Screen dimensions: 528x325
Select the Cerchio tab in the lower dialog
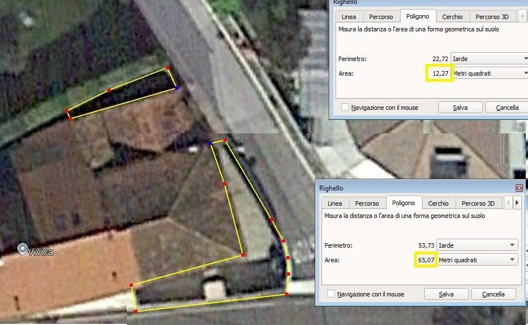click(x=438, y=203)
